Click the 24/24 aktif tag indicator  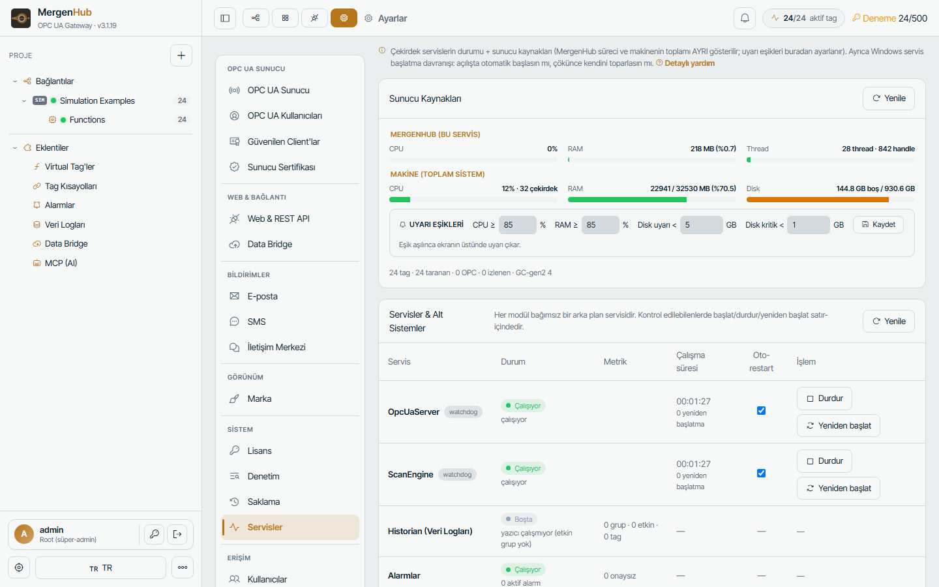click(803, 18)
